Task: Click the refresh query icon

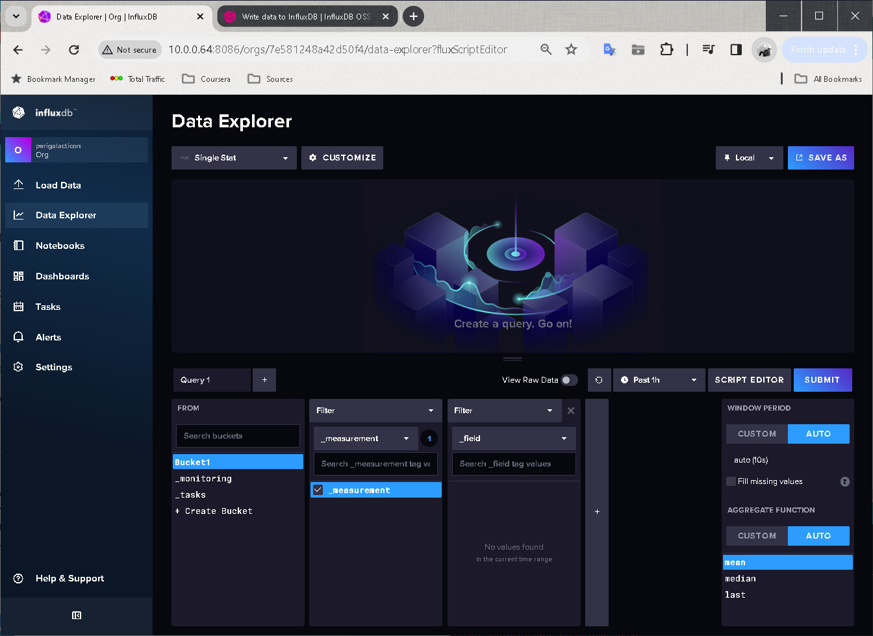Action: click(x=599, y=380)
